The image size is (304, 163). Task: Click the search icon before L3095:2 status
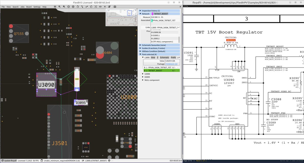[83, 160]
